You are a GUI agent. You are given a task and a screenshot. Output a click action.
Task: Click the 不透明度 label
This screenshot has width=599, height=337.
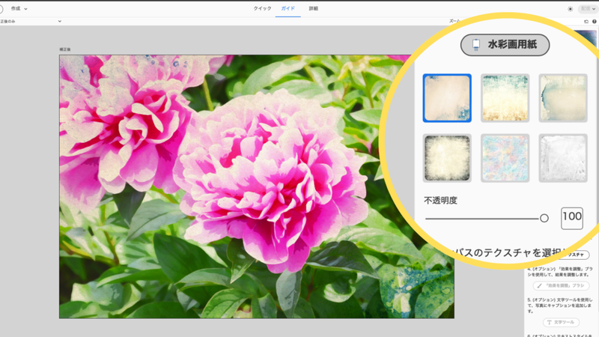point(440,201)
